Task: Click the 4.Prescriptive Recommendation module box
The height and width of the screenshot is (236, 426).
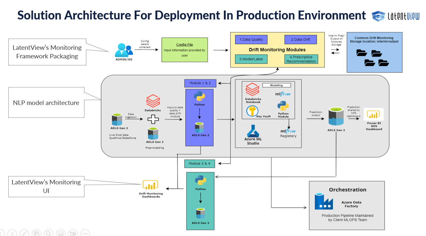Action: [301, 59]
